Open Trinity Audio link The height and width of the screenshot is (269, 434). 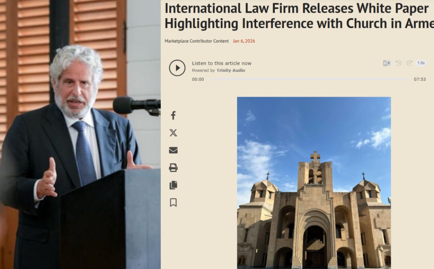click(231, 71)
